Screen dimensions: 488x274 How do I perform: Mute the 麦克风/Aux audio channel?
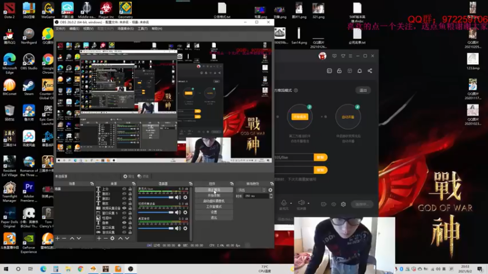pyautogui.click(x=178, y=197)
